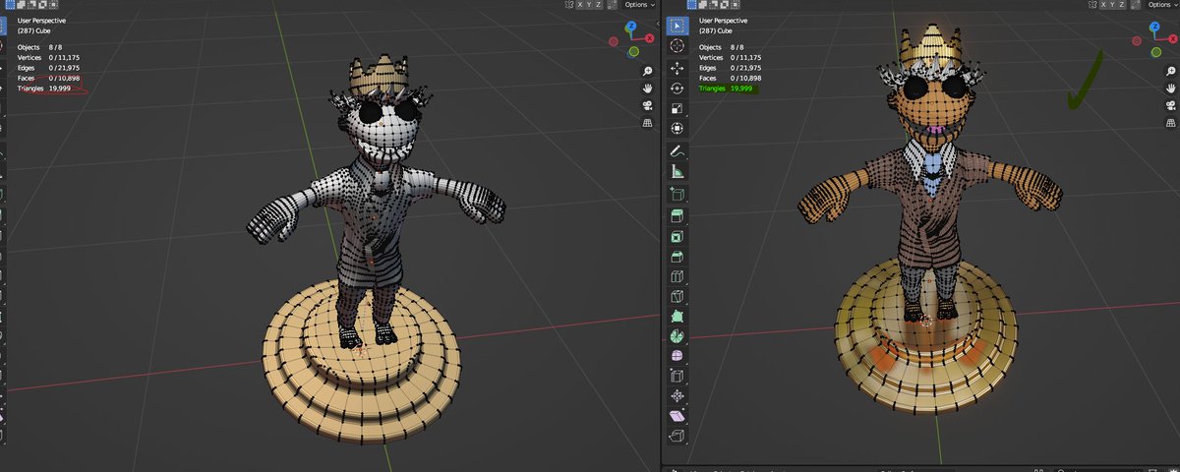Toggle Z mirror in right viewport header
Image resolution: width=1180 pixels, height=472 pixels.
[x=1121, y=5]
